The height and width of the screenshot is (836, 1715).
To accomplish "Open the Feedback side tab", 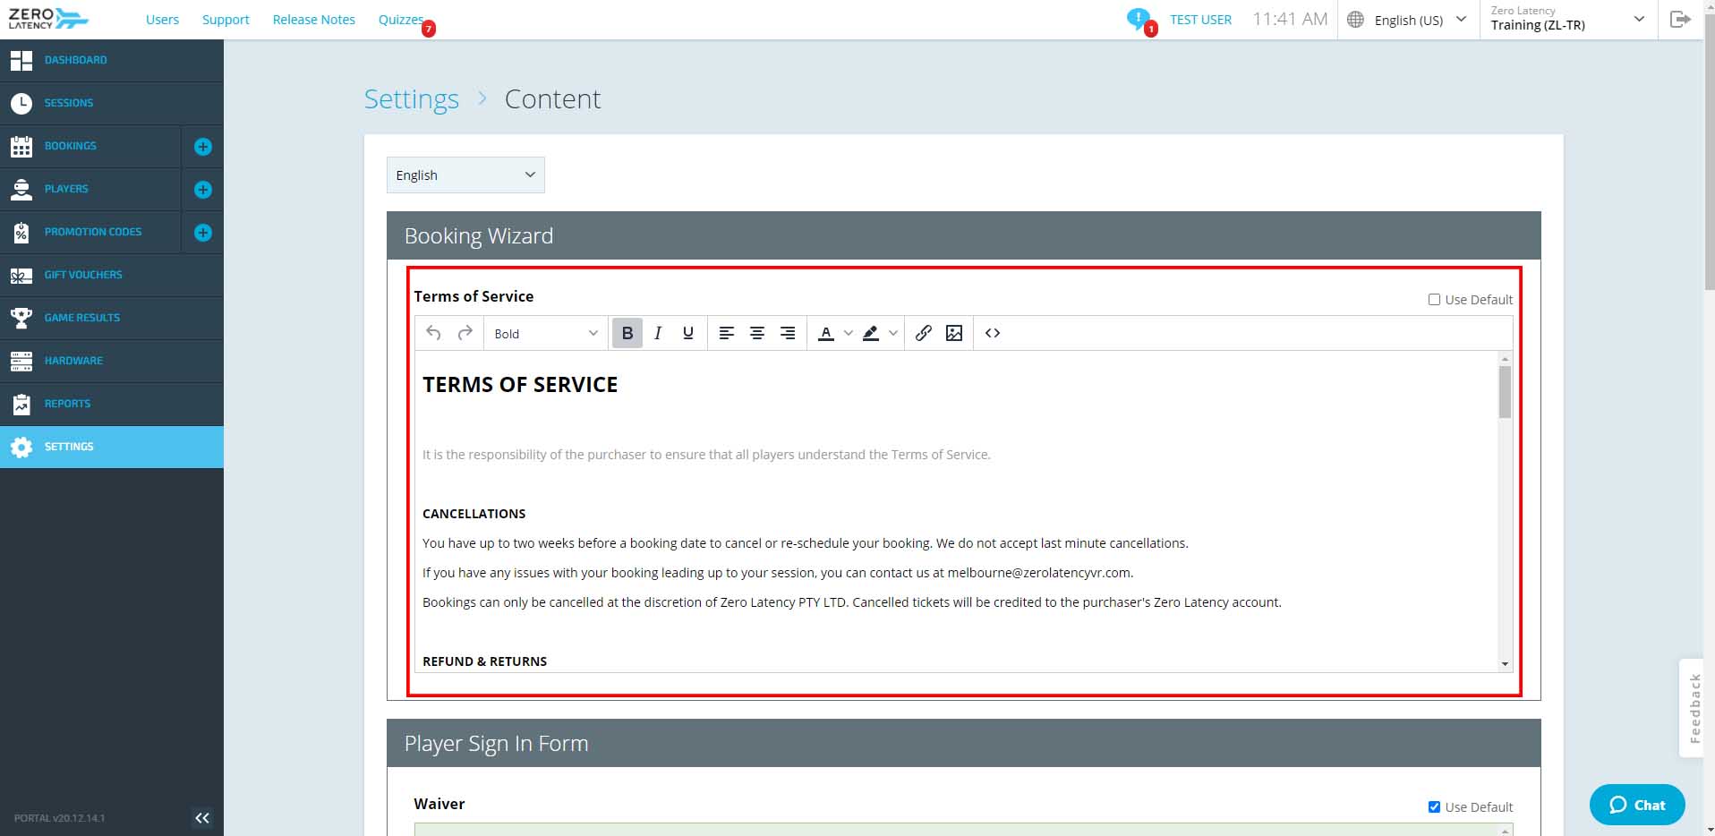I will click(1692, 708).
